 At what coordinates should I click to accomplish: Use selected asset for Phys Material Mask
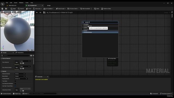point(21,69)
